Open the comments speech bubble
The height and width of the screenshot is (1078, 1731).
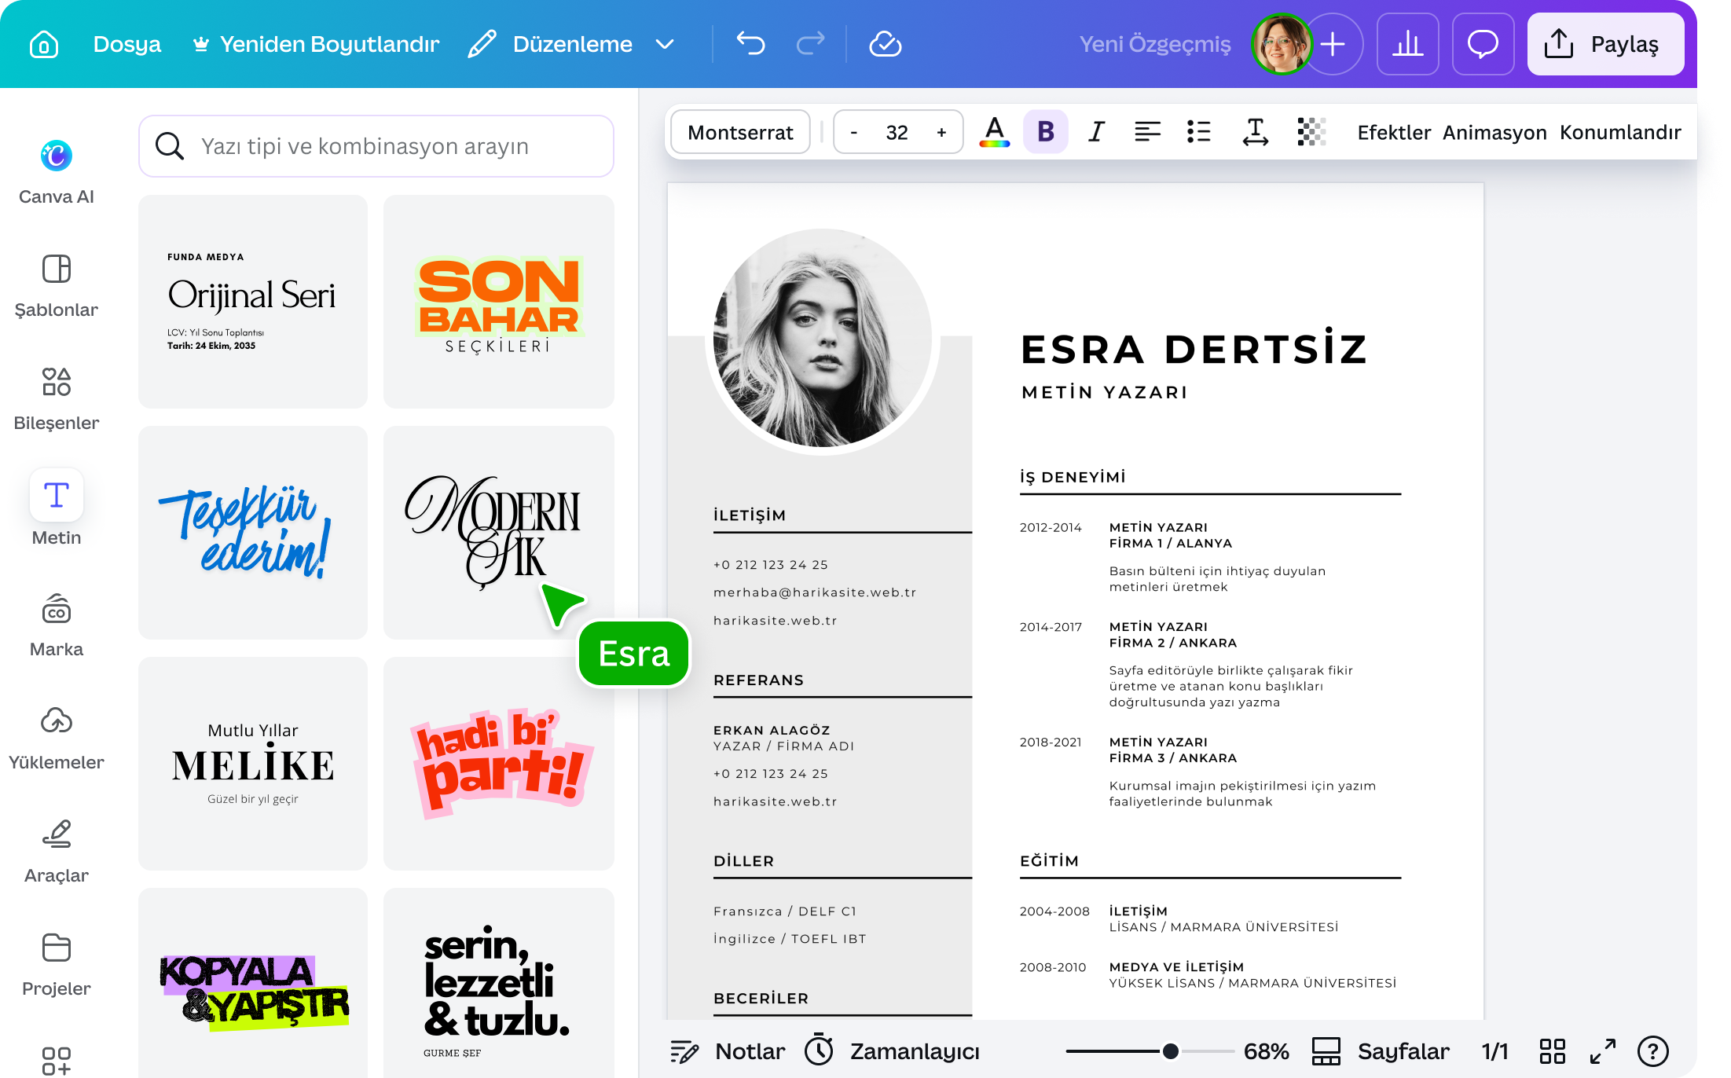(x=1483, y=44)
